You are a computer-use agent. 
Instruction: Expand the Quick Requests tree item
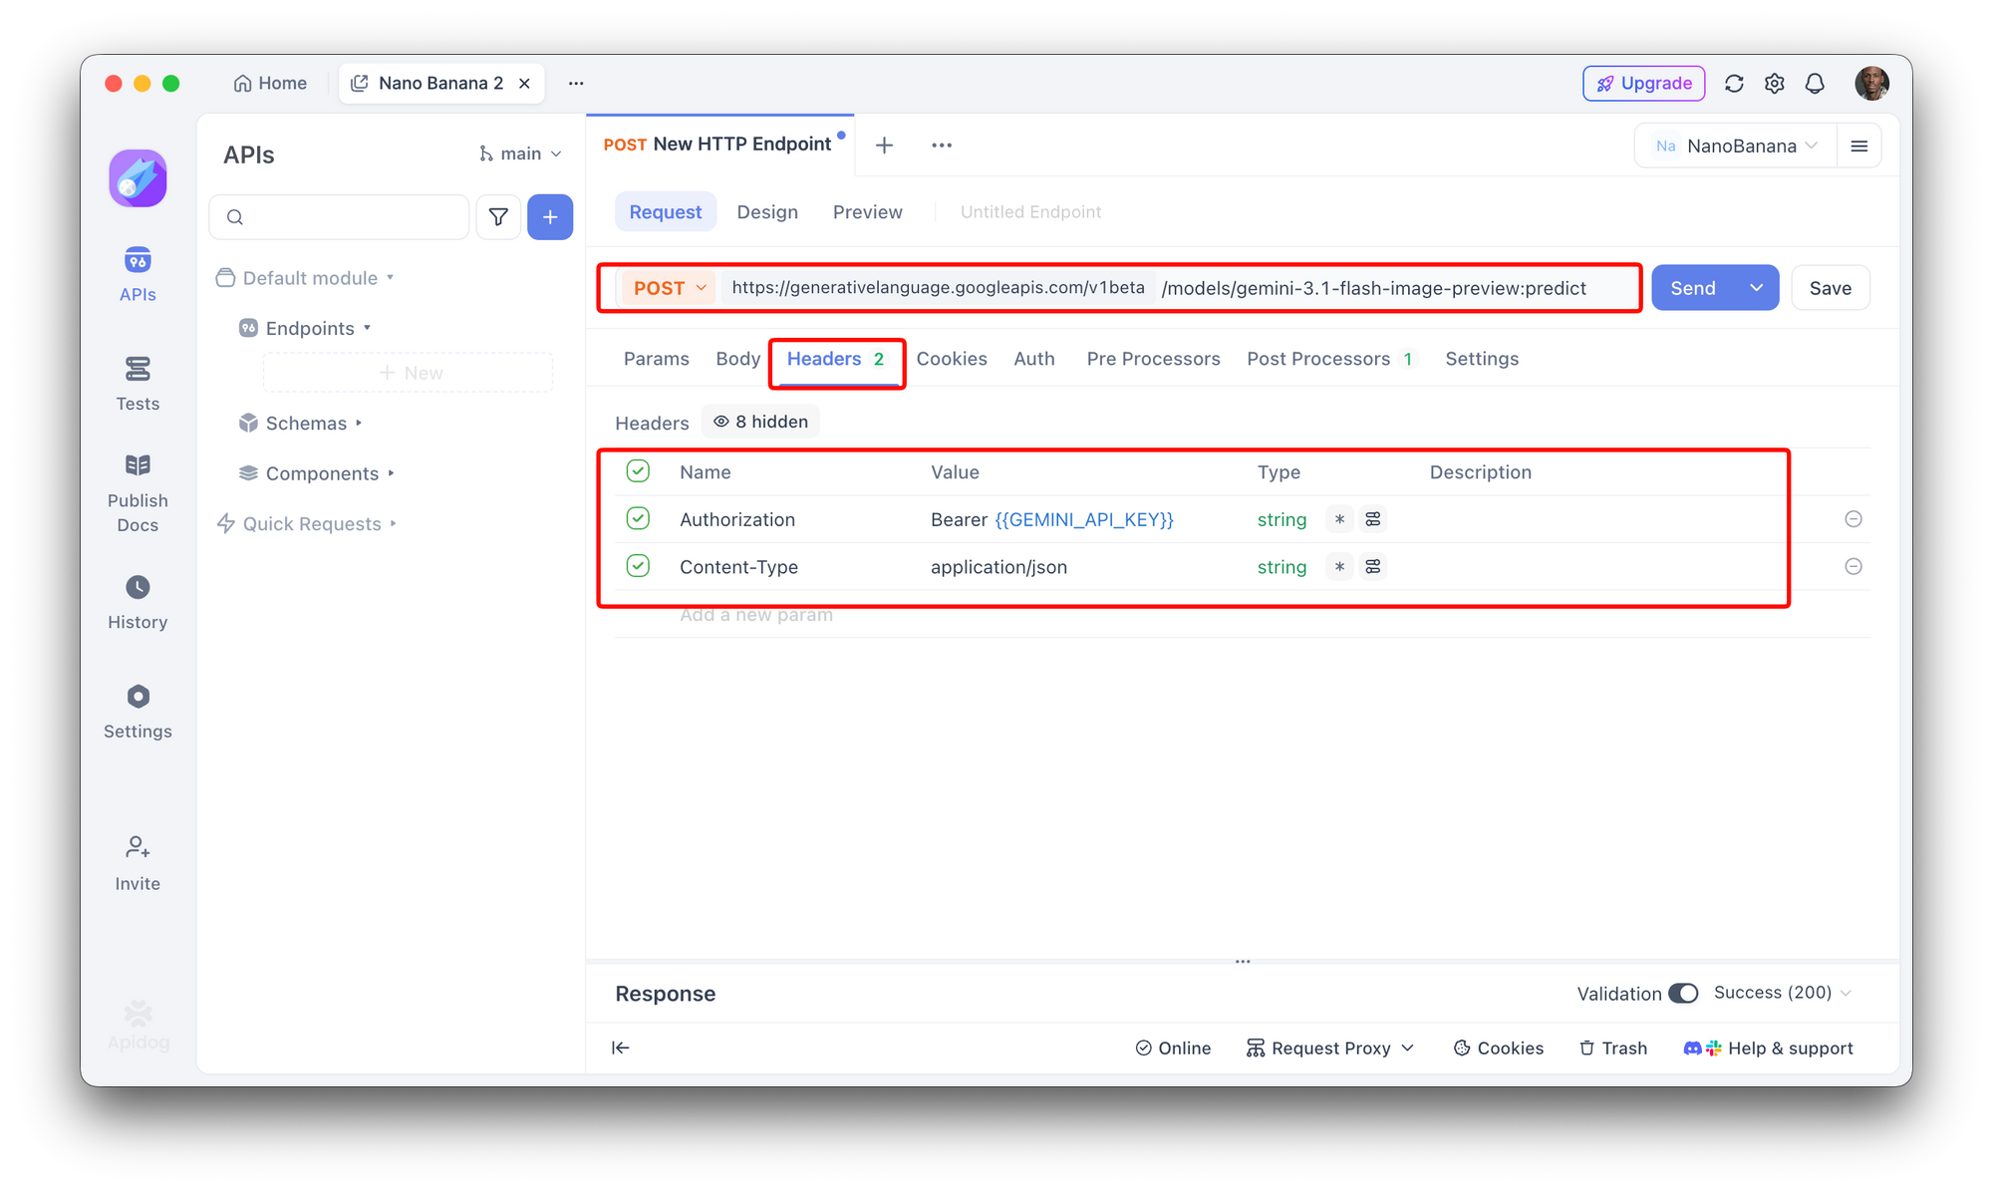coord(307,524)
